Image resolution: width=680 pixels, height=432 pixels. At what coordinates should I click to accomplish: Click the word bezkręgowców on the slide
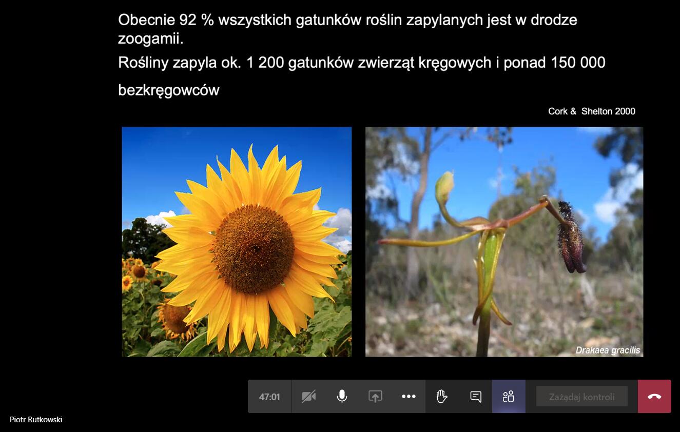click(169, 90)
